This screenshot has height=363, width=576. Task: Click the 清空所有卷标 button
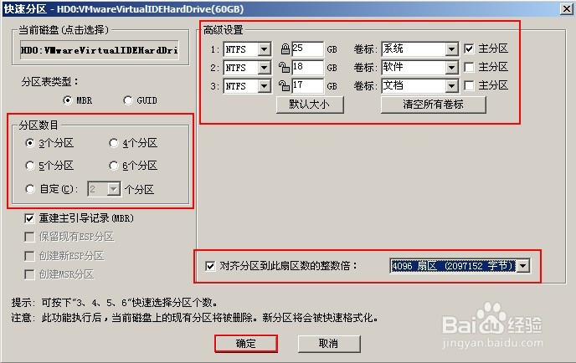pos(433,105)
